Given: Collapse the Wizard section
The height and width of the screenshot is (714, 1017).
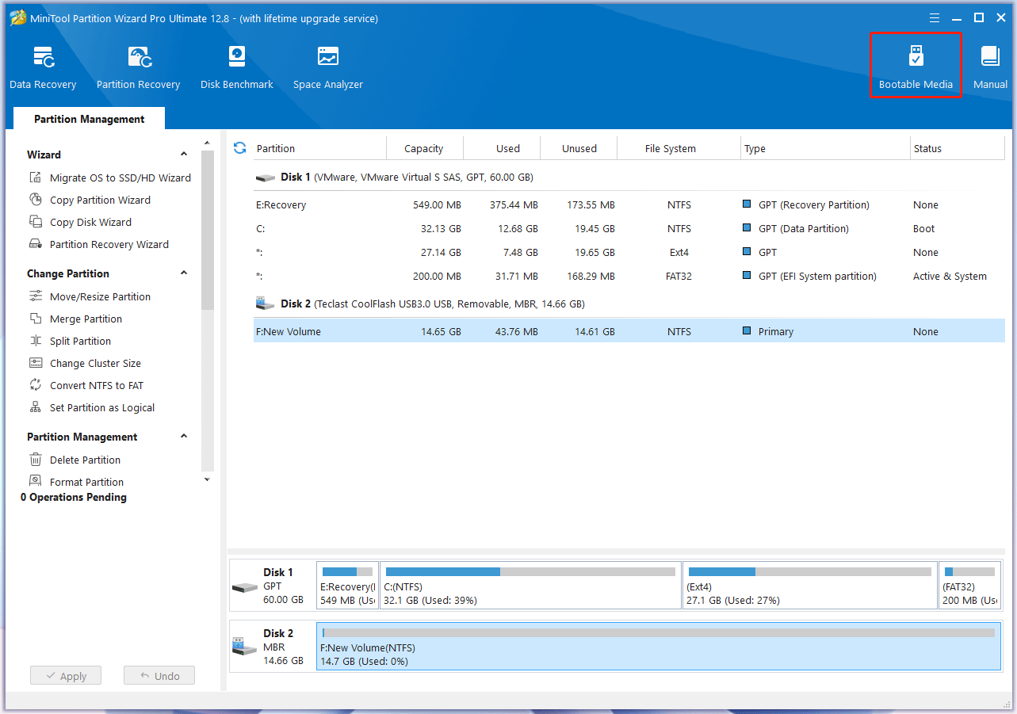Looking at the screenshot, I should tap(184, 155).
